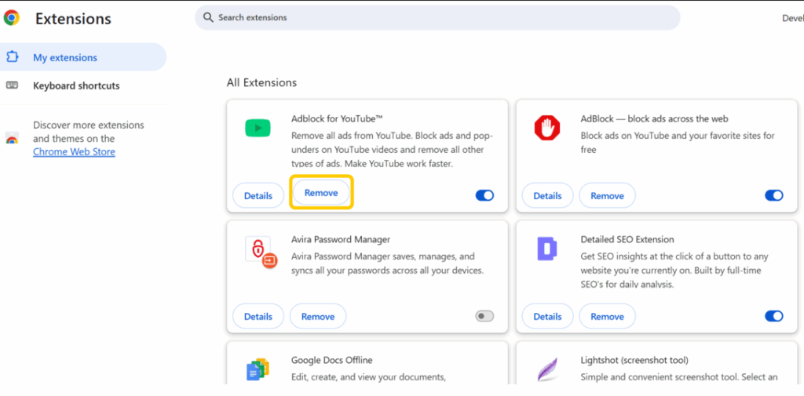The width and height of the screenshot is (804, 396).
Task: Remove the Avira Password Manager extension
Action: click(x=318, y=316)
